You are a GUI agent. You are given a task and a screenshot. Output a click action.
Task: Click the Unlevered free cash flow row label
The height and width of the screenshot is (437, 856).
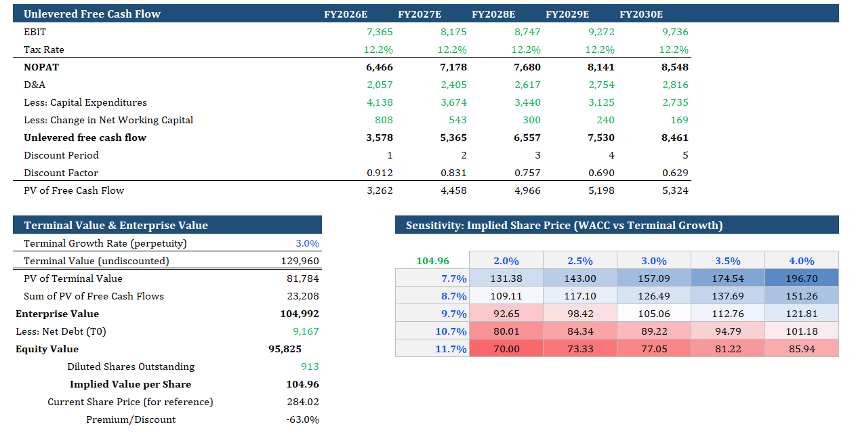click(85, 138)
